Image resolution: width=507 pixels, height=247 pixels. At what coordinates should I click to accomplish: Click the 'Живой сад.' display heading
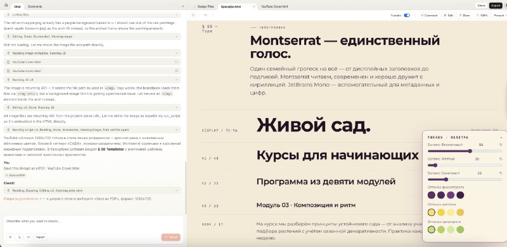coord(313,126)
